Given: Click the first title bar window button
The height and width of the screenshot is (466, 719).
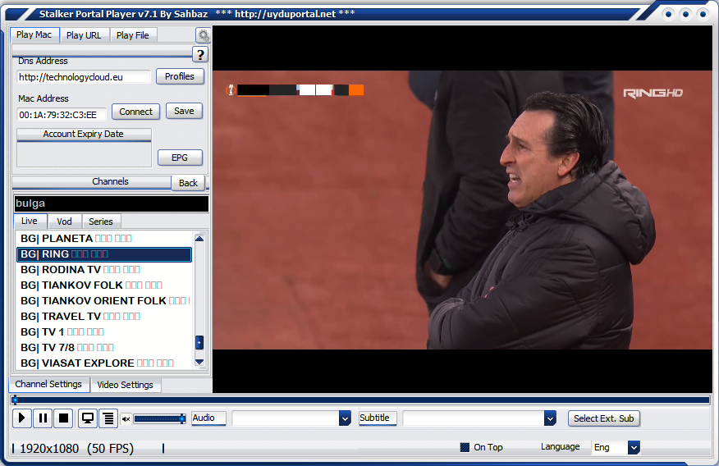Looking at the screenshot, I should (x=668, y=14).
